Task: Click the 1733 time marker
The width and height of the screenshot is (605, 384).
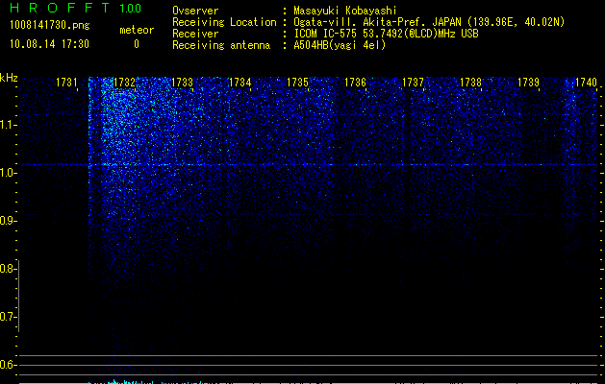Action: point(182,83)
